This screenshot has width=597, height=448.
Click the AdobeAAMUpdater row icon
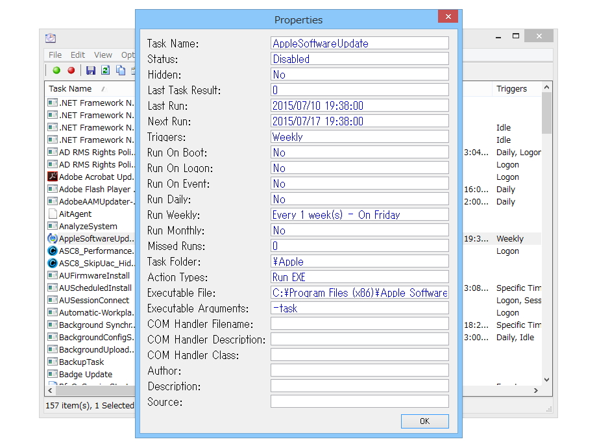(52, 201)
